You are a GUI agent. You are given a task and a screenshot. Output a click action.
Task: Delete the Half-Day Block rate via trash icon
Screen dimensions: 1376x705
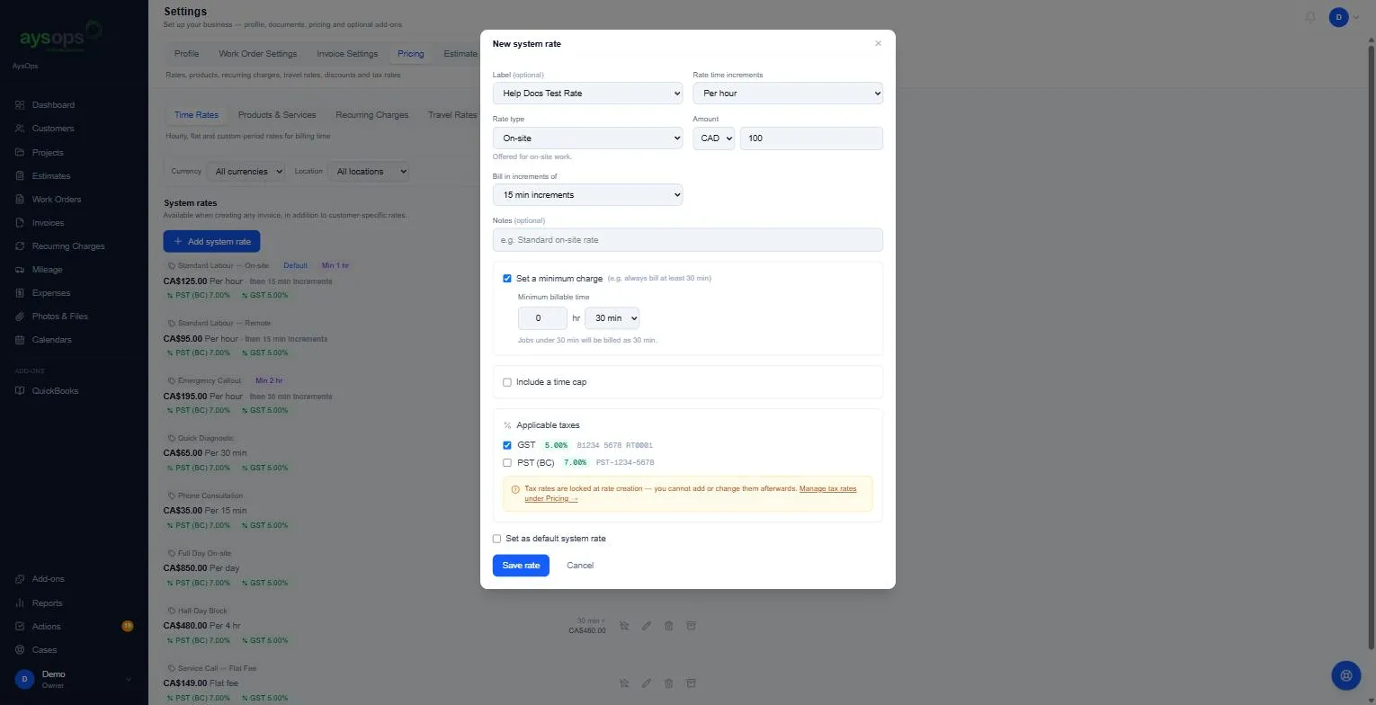(668, 626)
